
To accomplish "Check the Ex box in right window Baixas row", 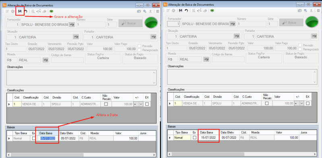I will (194, 137).
